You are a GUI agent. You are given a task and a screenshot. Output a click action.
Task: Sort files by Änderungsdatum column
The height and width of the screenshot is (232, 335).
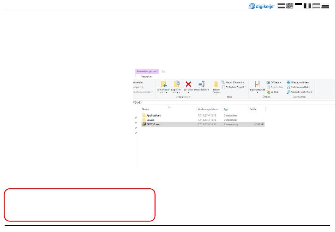tap(208, 109)
